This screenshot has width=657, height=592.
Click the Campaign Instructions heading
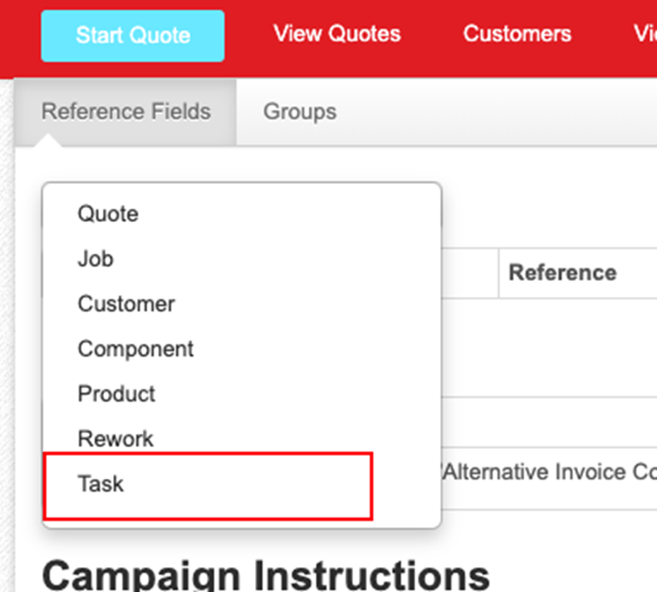click(266, 574)
